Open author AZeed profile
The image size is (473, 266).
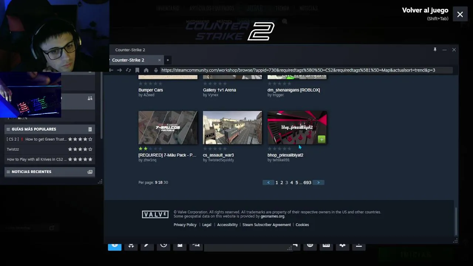point(149,95)
